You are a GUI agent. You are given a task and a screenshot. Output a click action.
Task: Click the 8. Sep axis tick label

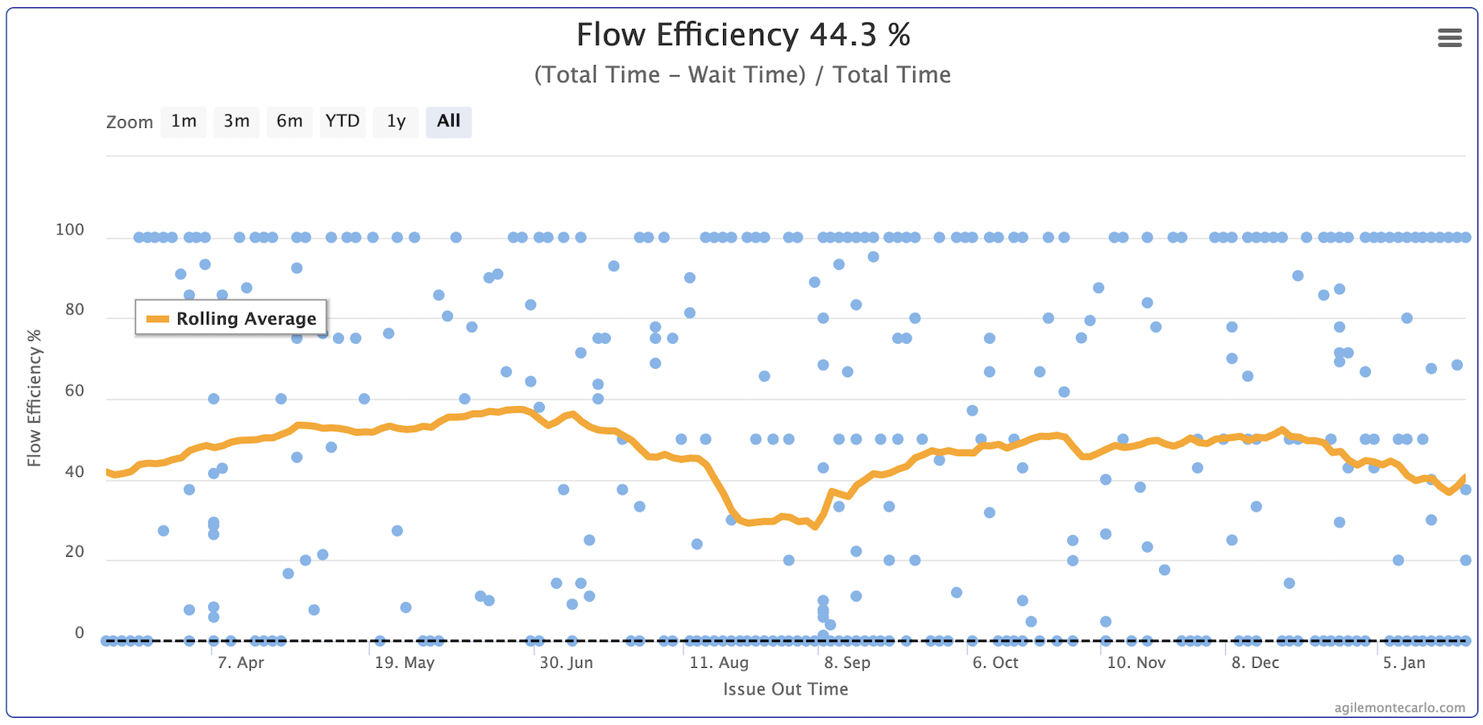tap(849, 662)
